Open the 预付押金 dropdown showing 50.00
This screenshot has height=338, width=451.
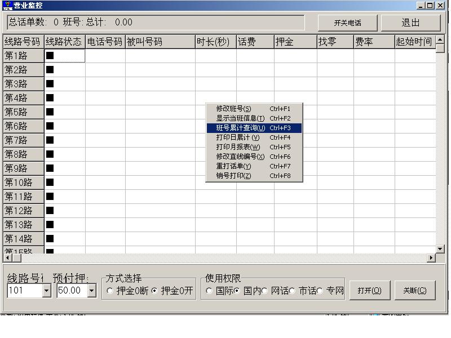point(92,291)
